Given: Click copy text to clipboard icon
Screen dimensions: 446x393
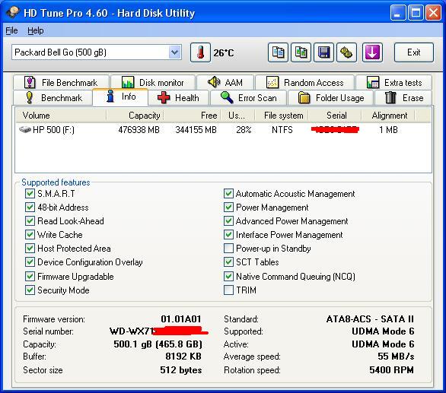Looking at the screenshot, I should (x=278, y=52).
